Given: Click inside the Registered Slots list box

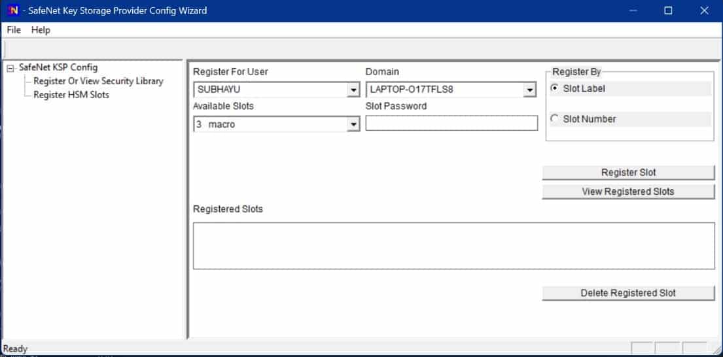Looking at the screenshot, I should [x=453, y=245].
